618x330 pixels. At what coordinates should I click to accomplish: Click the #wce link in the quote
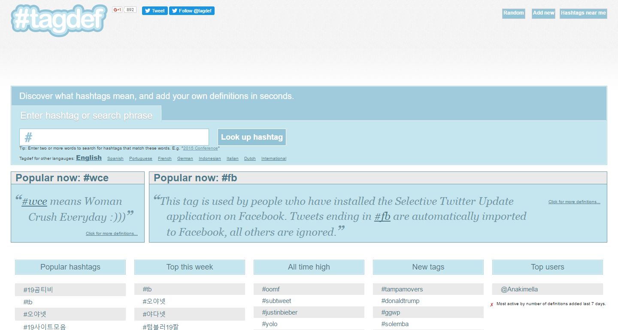[34, 201]
